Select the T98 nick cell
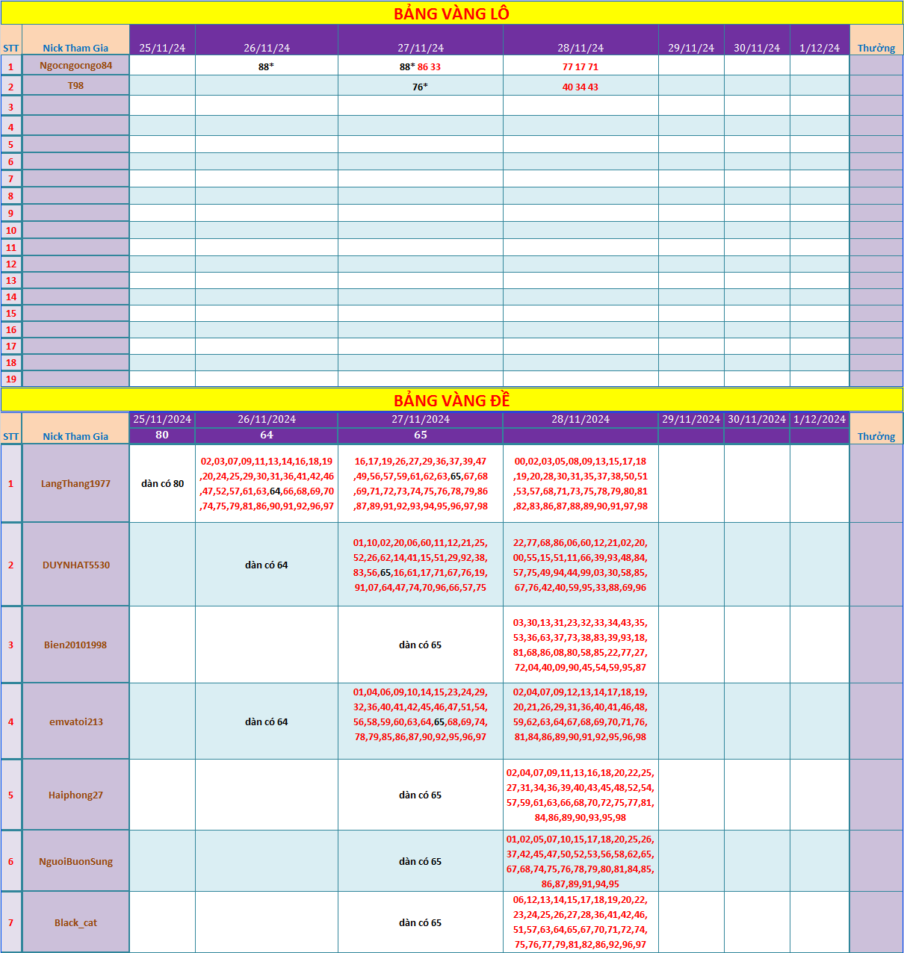This screenshot has width=904, height=953. (75, 86)
